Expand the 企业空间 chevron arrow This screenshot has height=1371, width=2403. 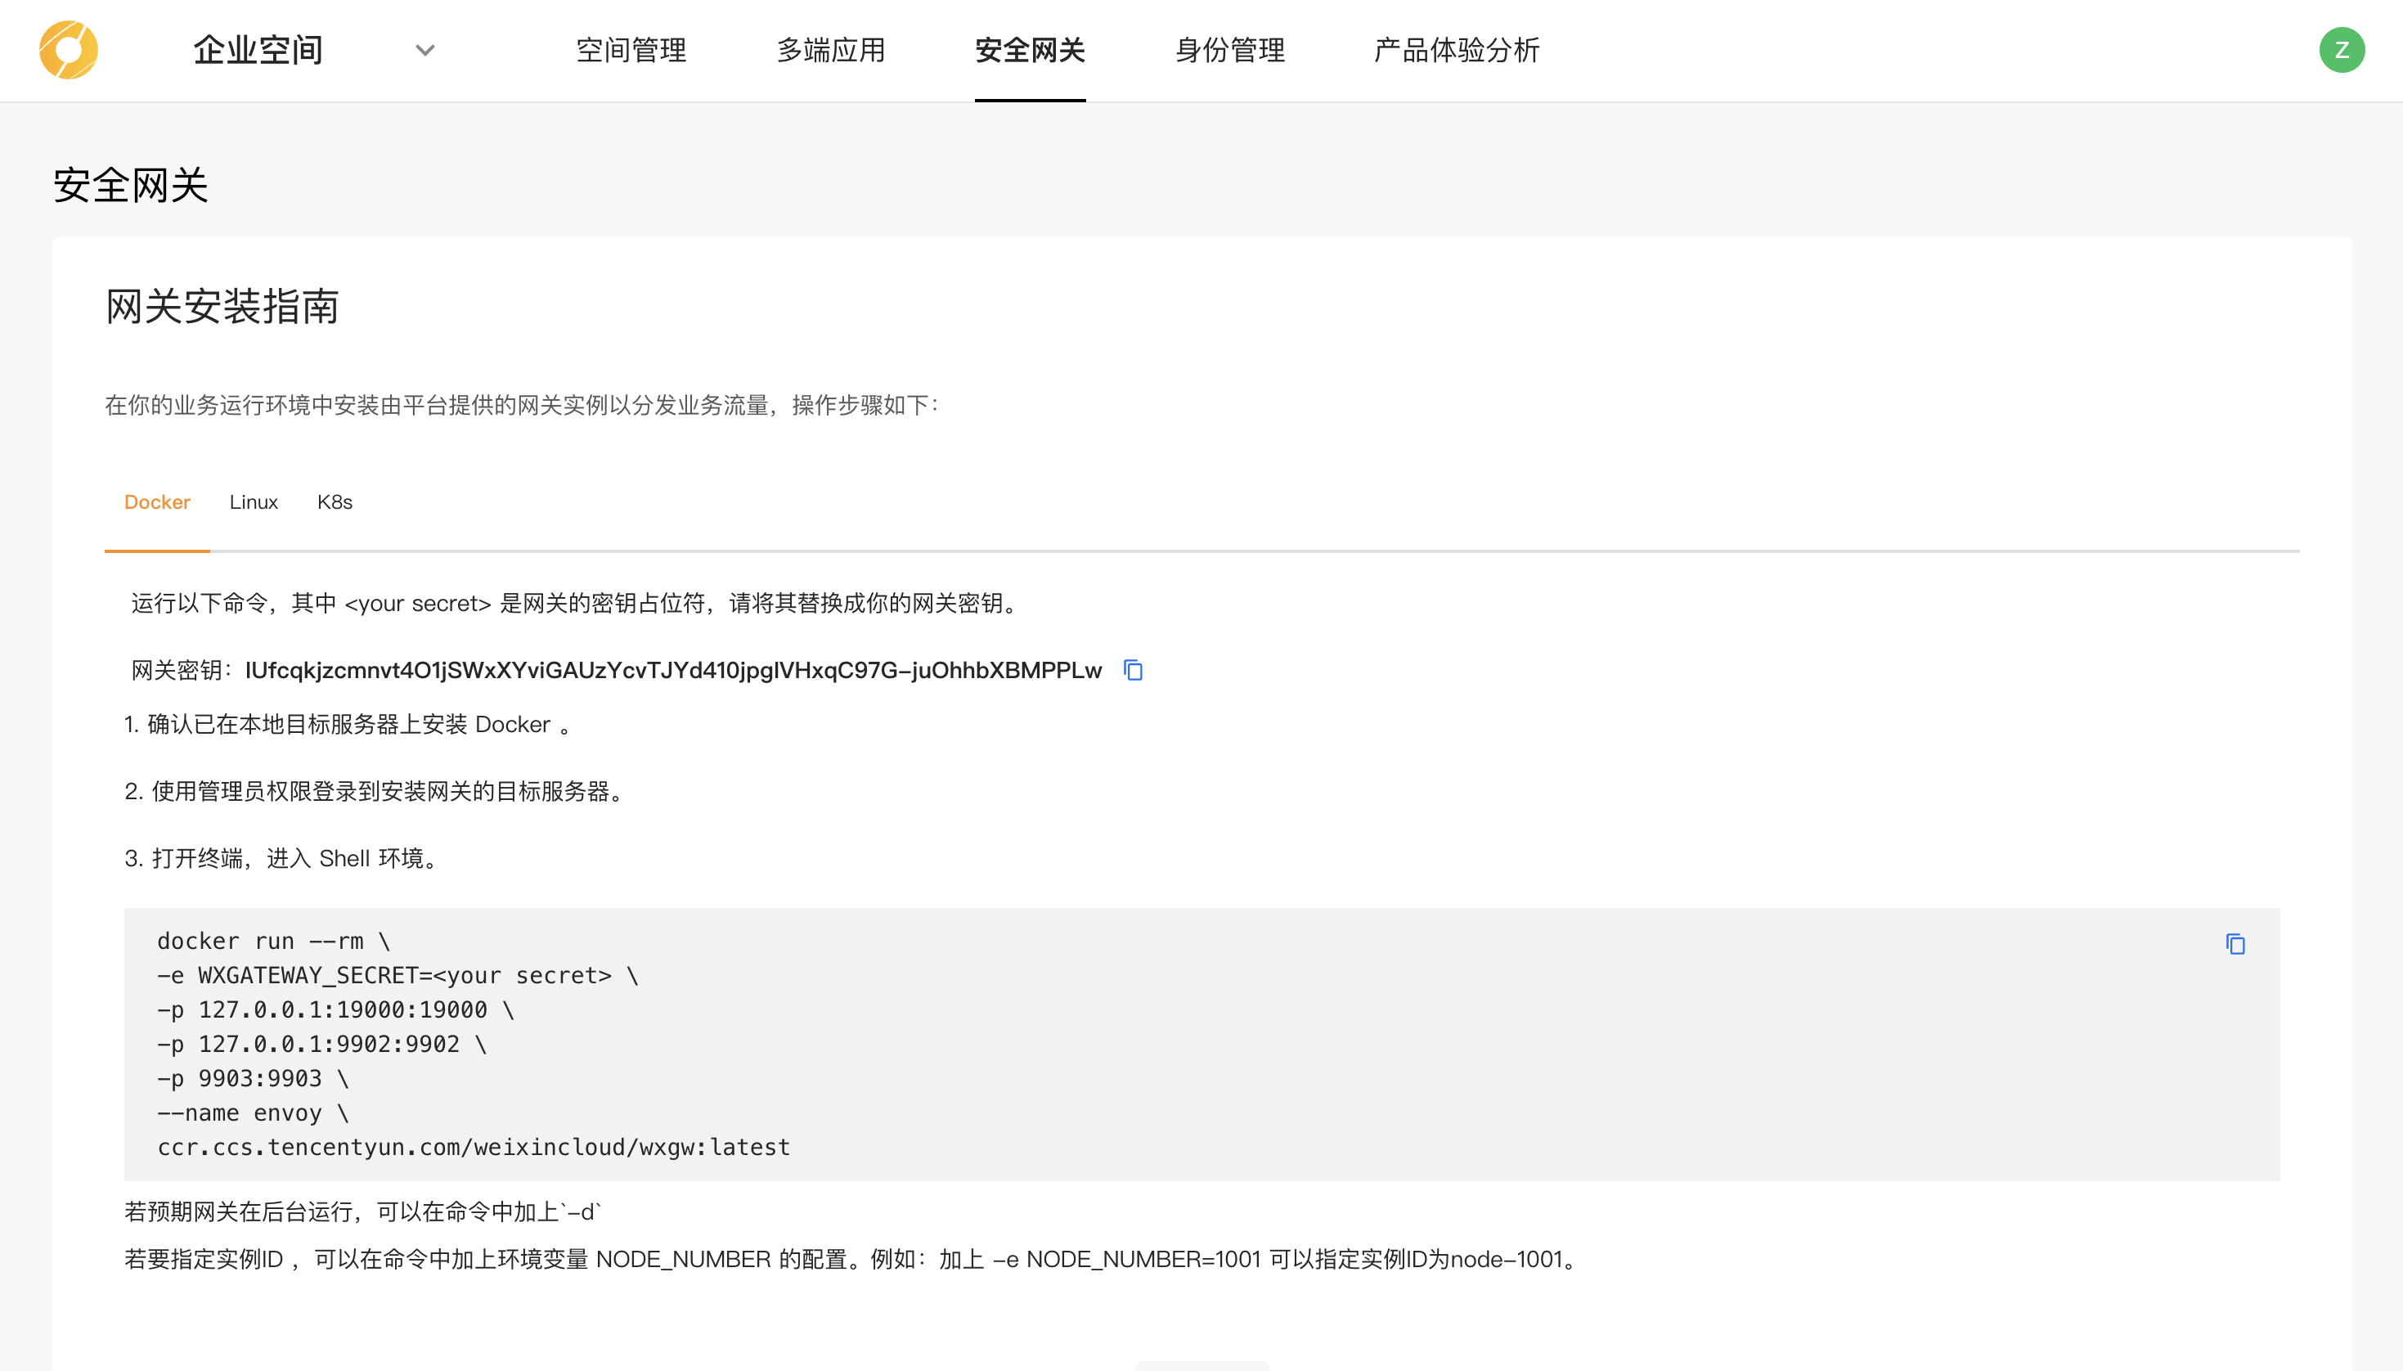425,50
